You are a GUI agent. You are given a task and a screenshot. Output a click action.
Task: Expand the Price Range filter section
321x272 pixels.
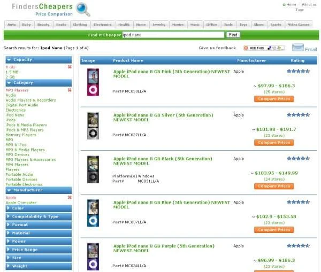[39, 250]
